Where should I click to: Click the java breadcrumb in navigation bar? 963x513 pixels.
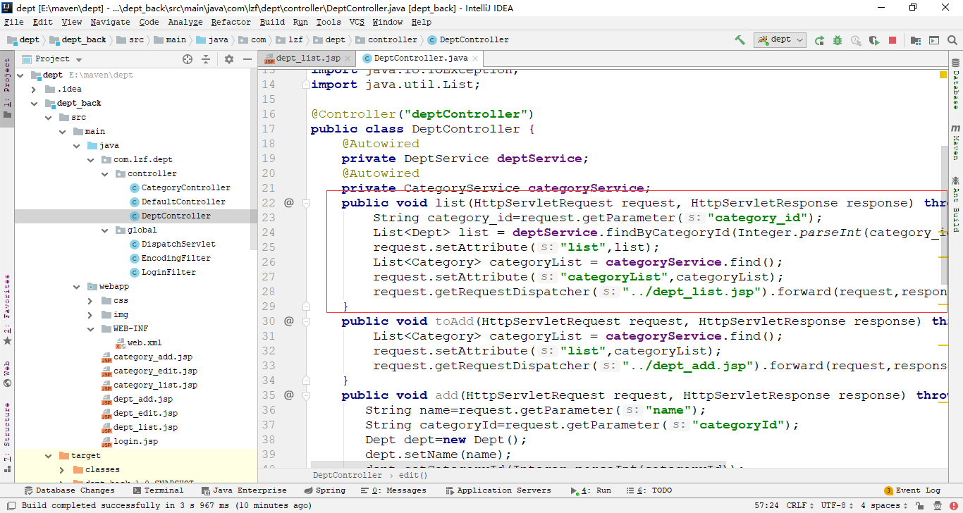point(212,40)
